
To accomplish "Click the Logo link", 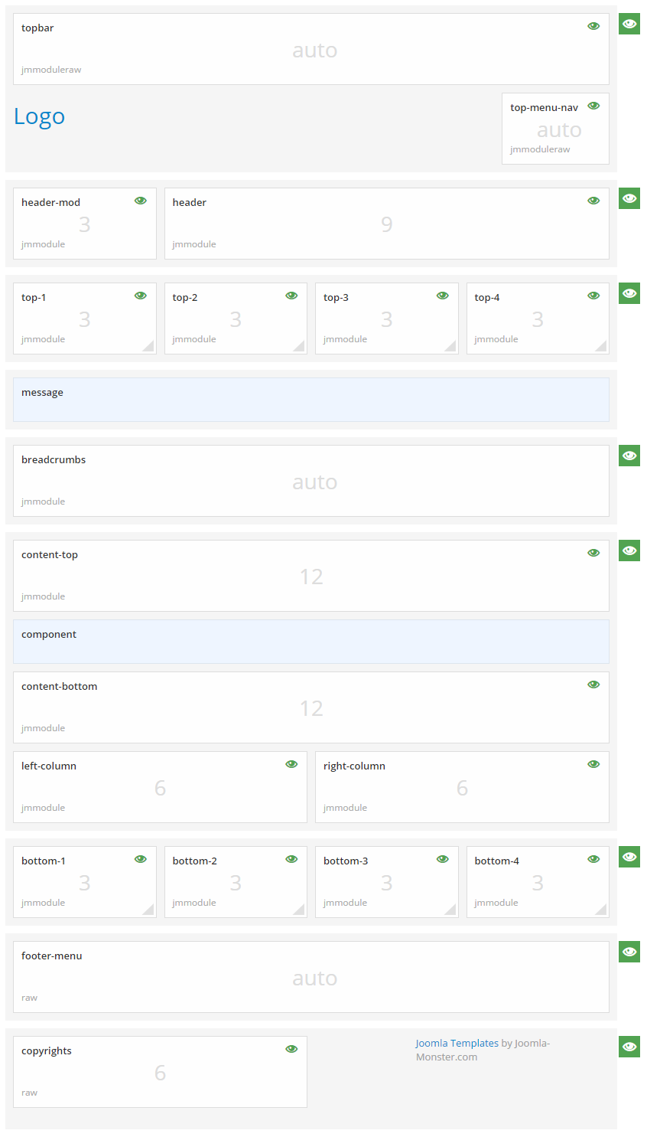I will [x=40, y=116].
